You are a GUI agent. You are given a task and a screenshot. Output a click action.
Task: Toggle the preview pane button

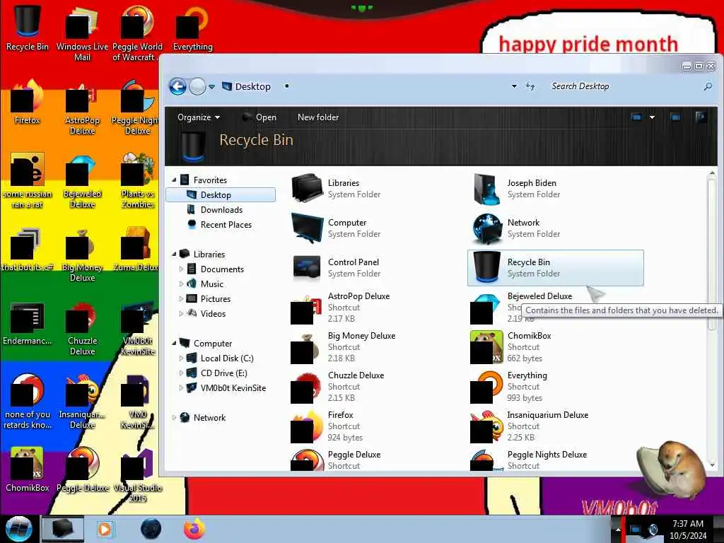click(x=675, y=117)
